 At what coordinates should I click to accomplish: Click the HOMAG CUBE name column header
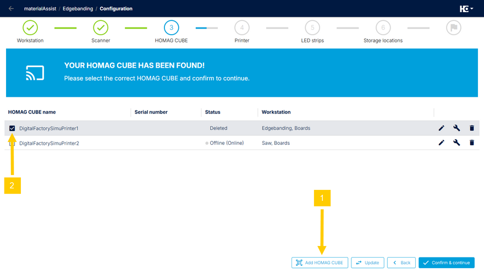tap(32, 112)
